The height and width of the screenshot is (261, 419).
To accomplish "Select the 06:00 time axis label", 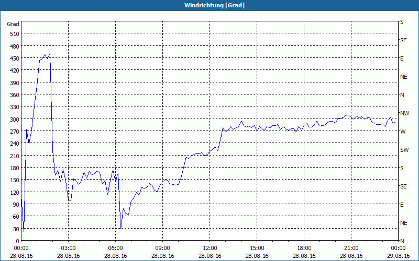I will pos(115,248).
